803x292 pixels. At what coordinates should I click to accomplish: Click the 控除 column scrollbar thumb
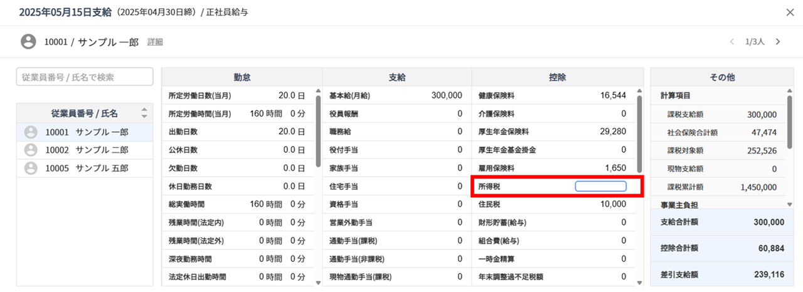pyautogui.click(x=639, y=133)
